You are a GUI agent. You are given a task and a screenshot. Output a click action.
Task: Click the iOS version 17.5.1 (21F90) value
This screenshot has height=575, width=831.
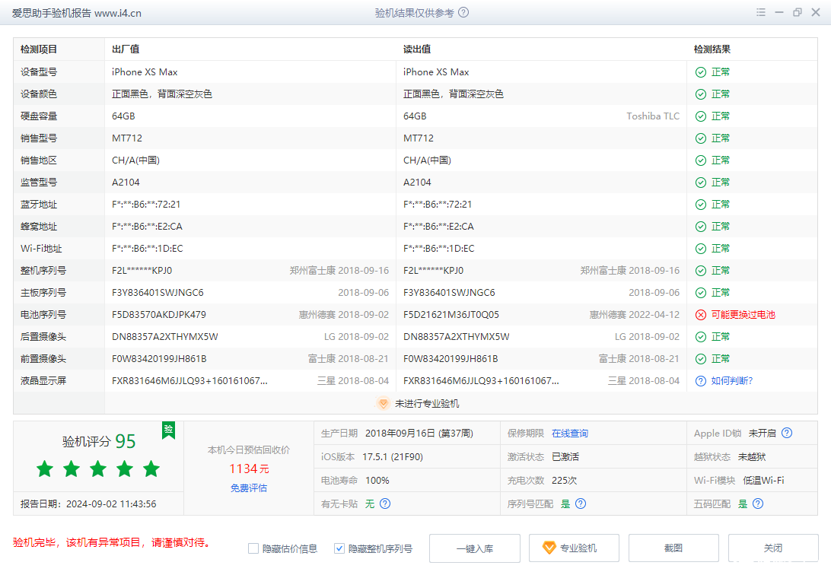pyautogui.click(x=393, y=457)
